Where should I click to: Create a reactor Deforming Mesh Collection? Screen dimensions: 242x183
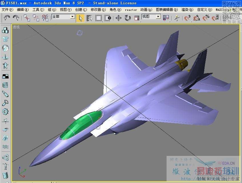[5, 66]
